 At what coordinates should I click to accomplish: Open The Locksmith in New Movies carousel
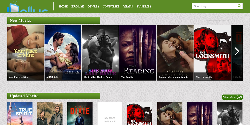(x=212, y=53)
